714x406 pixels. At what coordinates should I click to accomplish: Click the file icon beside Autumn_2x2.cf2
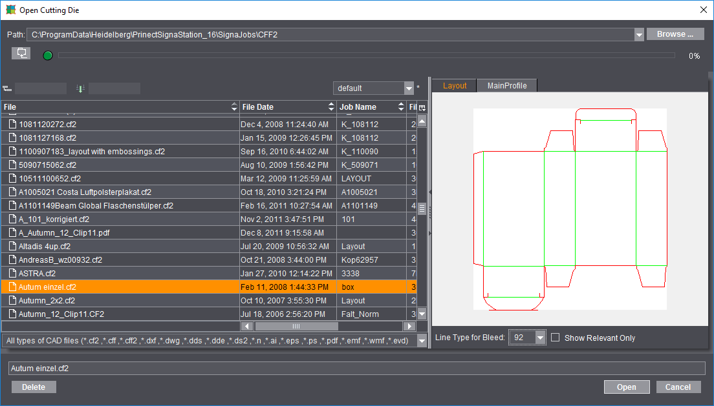click(x=12, y=300)
